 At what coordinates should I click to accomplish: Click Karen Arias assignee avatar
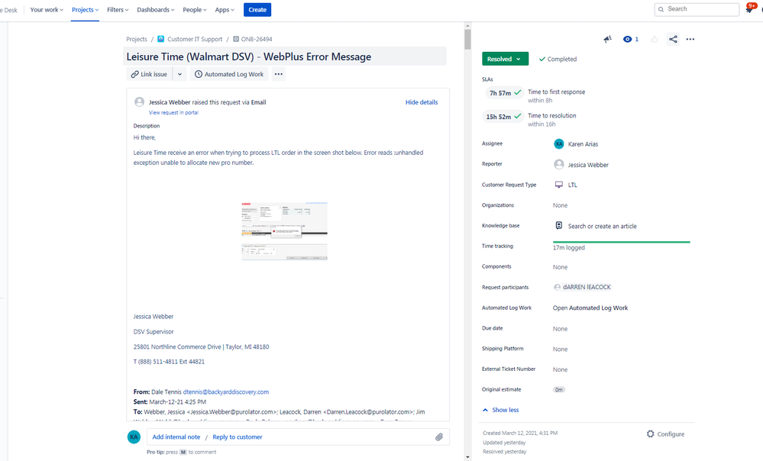(559, 143)
